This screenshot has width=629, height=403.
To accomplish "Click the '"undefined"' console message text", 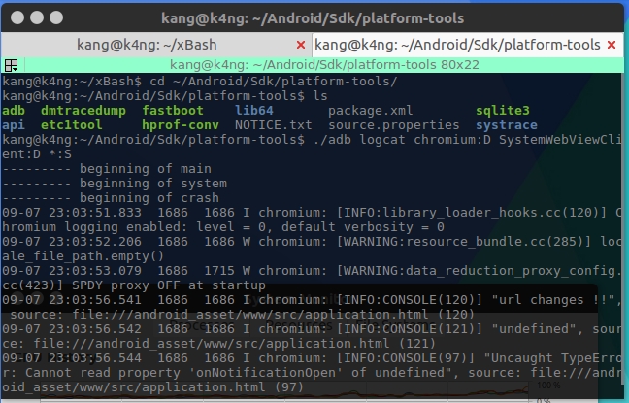I will pos(534,329).
